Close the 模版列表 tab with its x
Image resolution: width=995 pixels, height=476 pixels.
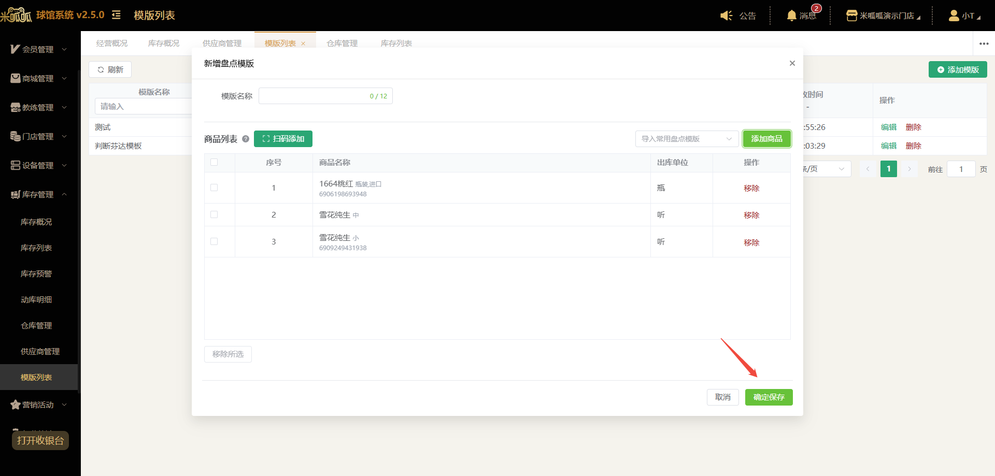(x=303, y=44)
